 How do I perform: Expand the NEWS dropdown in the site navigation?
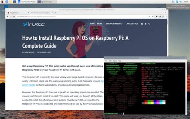[x=100, y=24]
